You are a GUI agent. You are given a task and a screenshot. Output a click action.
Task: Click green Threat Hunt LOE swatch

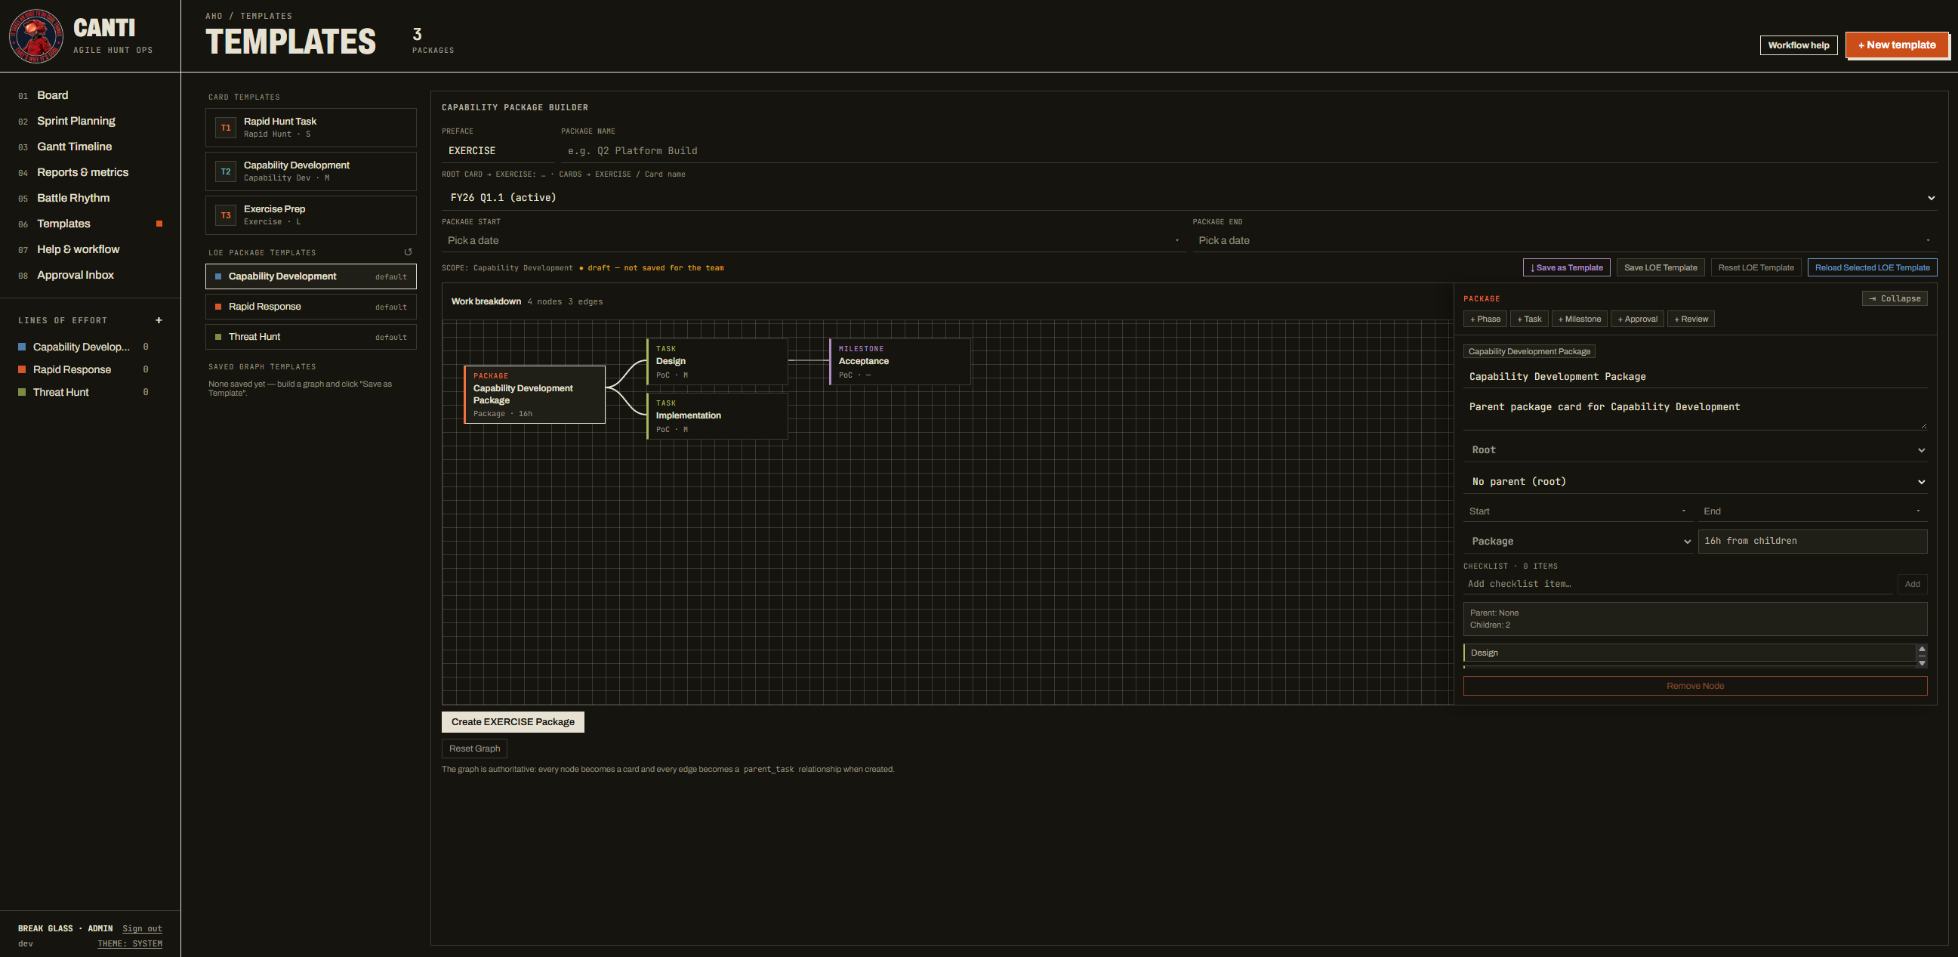(x=22, y=392)
